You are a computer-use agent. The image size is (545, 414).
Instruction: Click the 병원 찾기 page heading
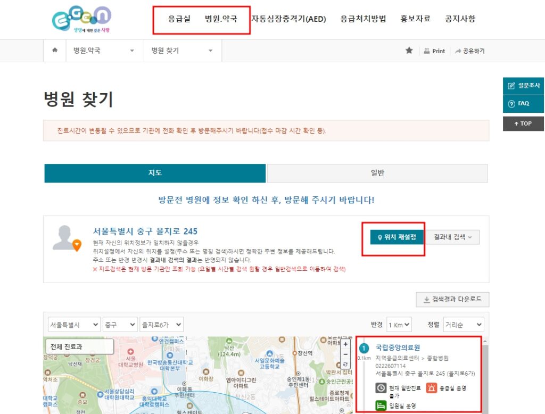pyautogui.click(x=79, y=99)
